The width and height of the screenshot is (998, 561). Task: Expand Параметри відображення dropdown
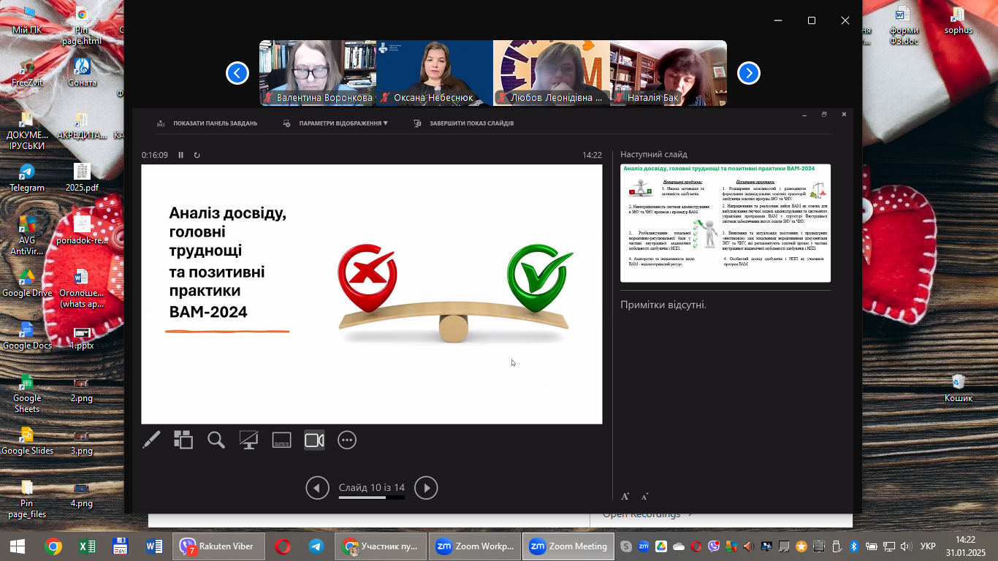coord(336,123)
